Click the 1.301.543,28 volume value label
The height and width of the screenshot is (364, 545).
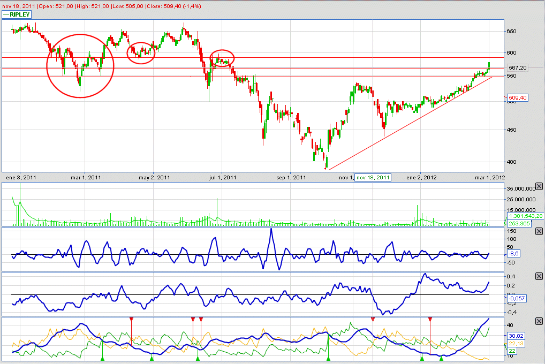(524, 216)
